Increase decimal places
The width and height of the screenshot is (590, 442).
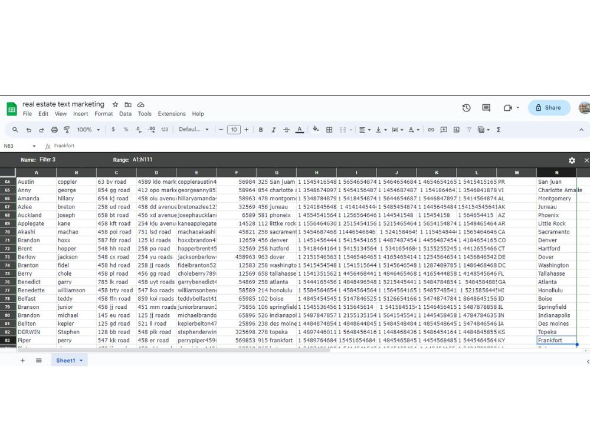pyautogui.click(x=152, y=130)
